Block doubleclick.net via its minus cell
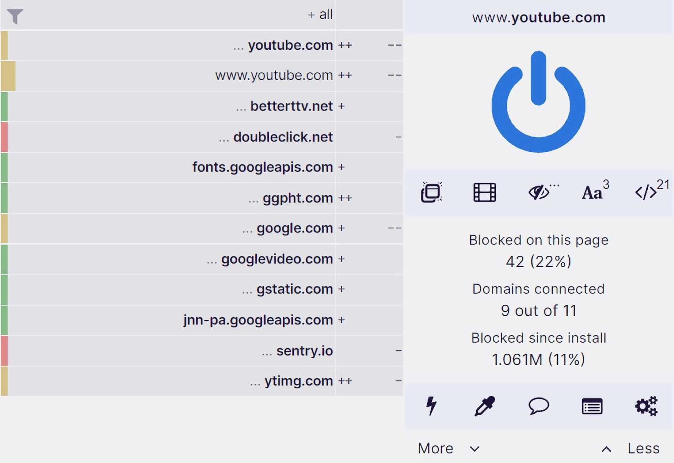Image resolution: width=674 pixels, height=463 pixels. (x=398, y=137)
